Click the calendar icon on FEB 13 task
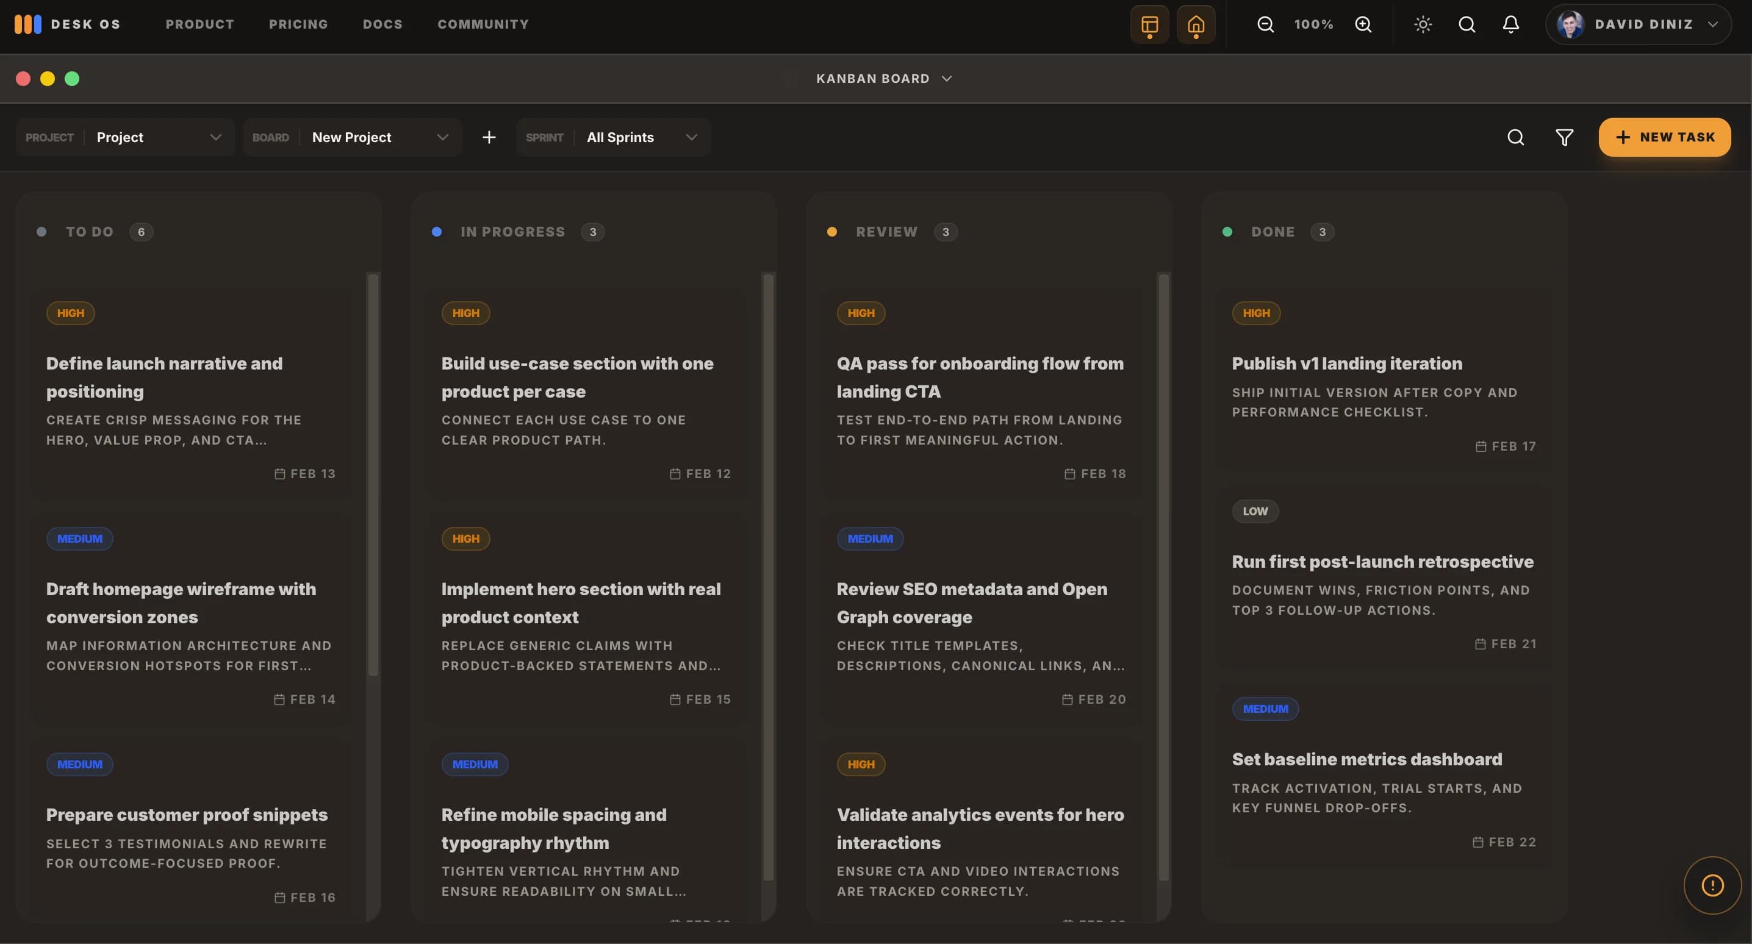 (x=279, y=473)
